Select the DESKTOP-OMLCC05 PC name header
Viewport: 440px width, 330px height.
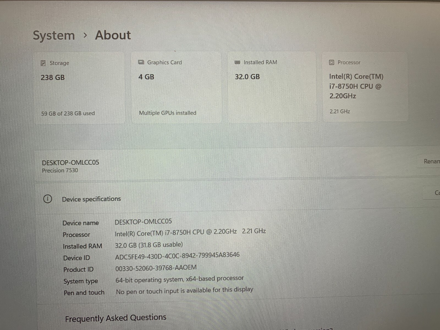pyautogui.click(x=70, y=163)
